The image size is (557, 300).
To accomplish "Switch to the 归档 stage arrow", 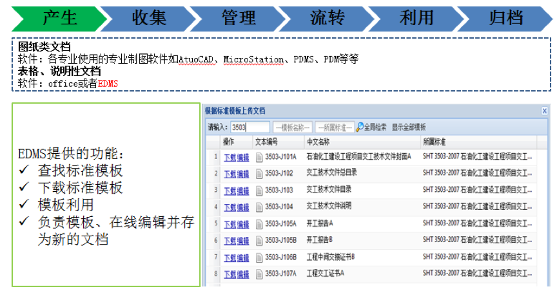I will (x=505, y=17).
